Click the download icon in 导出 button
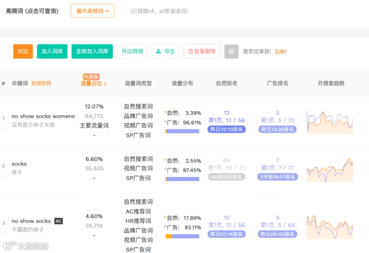Viewport: 369px width, 253px height. pos(158,51)
